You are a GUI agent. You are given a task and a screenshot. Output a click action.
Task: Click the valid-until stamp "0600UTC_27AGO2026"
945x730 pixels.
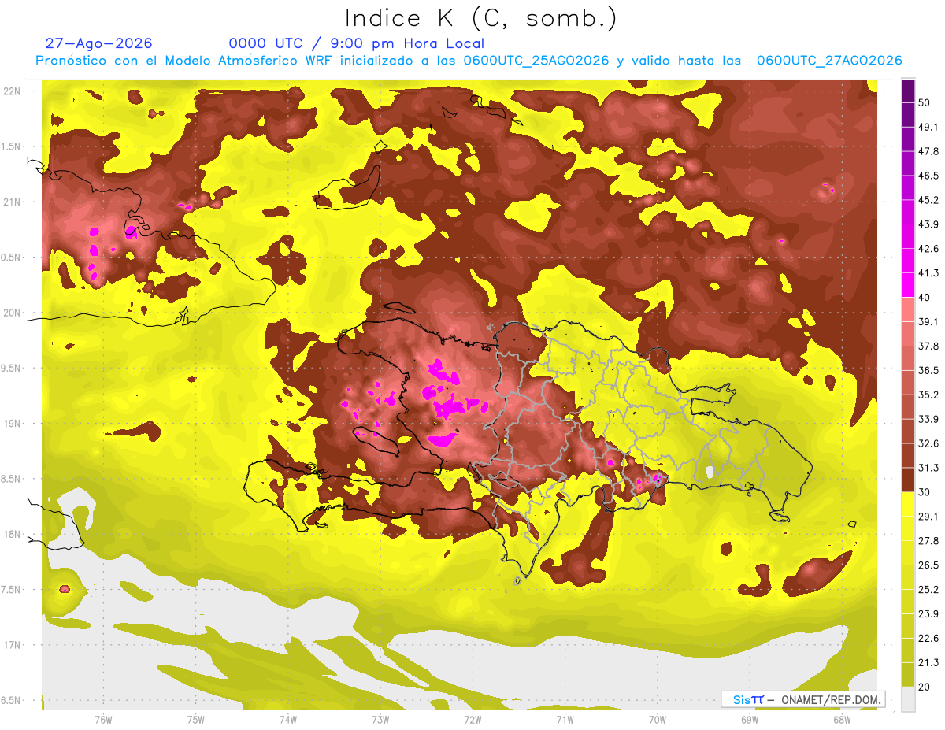[829, 61]
